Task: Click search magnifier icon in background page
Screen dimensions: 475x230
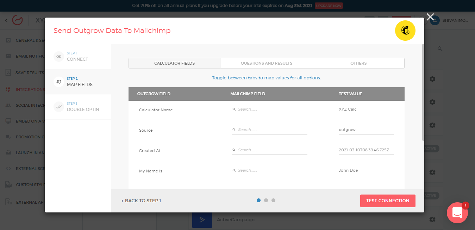Action: click(440, 49)
